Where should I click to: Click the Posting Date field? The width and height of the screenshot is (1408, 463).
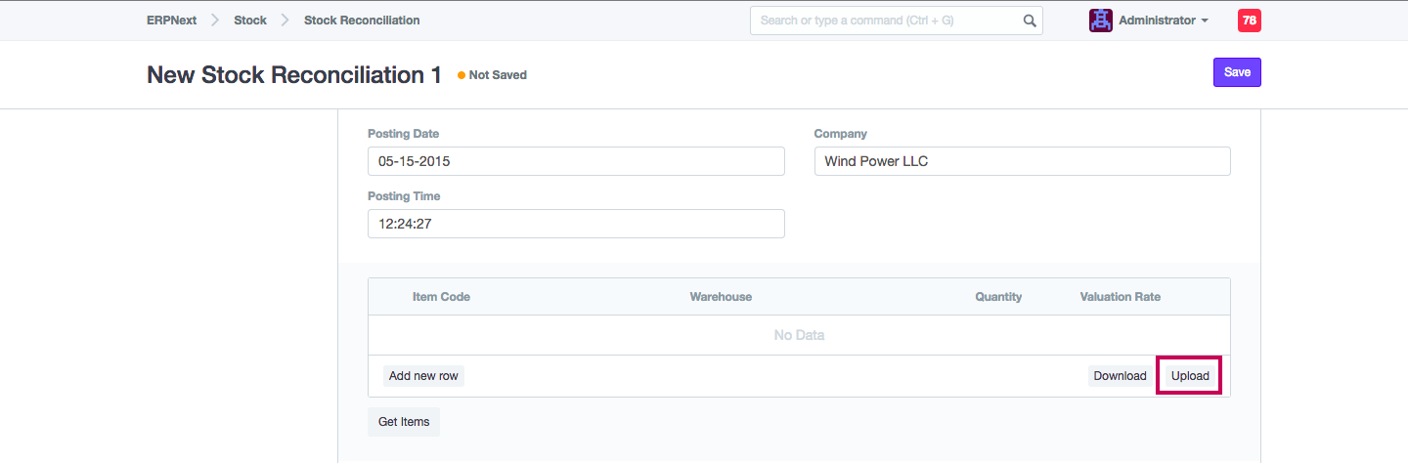pos(576,161)
